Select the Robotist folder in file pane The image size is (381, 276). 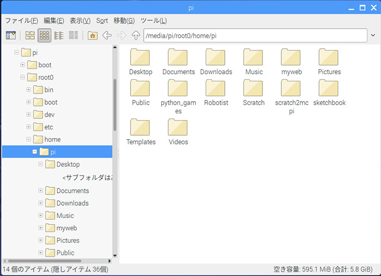coord(216,89)
